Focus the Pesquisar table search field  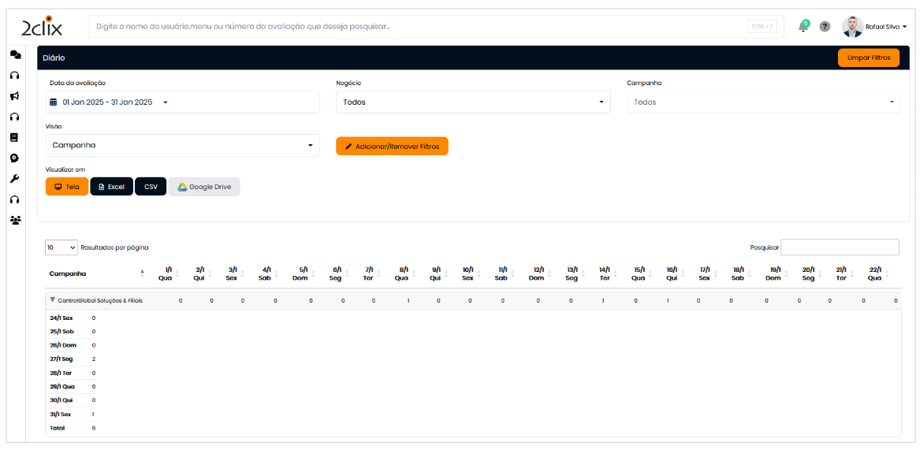pos(839,247)
